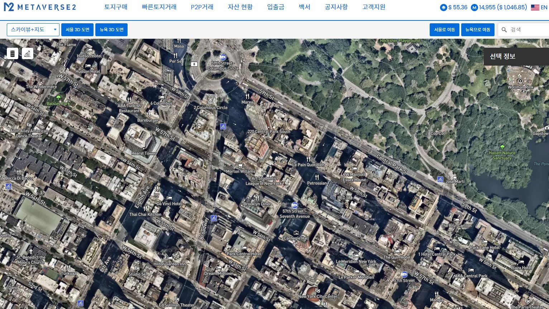The width and height of the screenshot is (549, 309).
Task: Click the Morton Williams shopping cart icon
Action: [x=240, y=166]
